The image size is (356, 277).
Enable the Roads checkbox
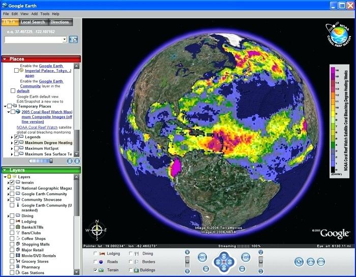click(96, 262)
